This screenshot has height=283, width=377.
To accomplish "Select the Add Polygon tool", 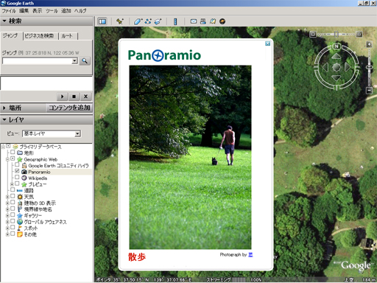I will tap(138, 21).
